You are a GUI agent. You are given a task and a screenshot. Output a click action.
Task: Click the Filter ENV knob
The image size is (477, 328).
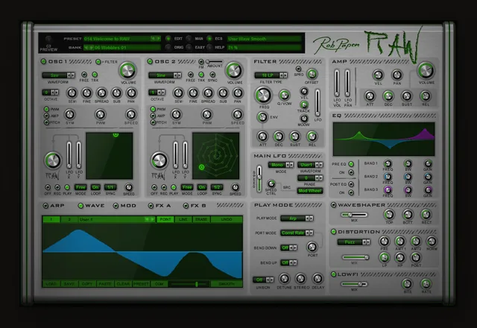(262, 117)
